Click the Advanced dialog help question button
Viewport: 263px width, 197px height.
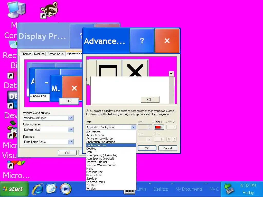coord(142,41)
